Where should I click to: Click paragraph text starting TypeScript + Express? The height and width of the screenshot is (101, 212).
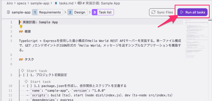pyautogui.click(x=100, y=46)
